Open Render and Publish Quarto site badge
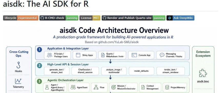 [133, 18]
